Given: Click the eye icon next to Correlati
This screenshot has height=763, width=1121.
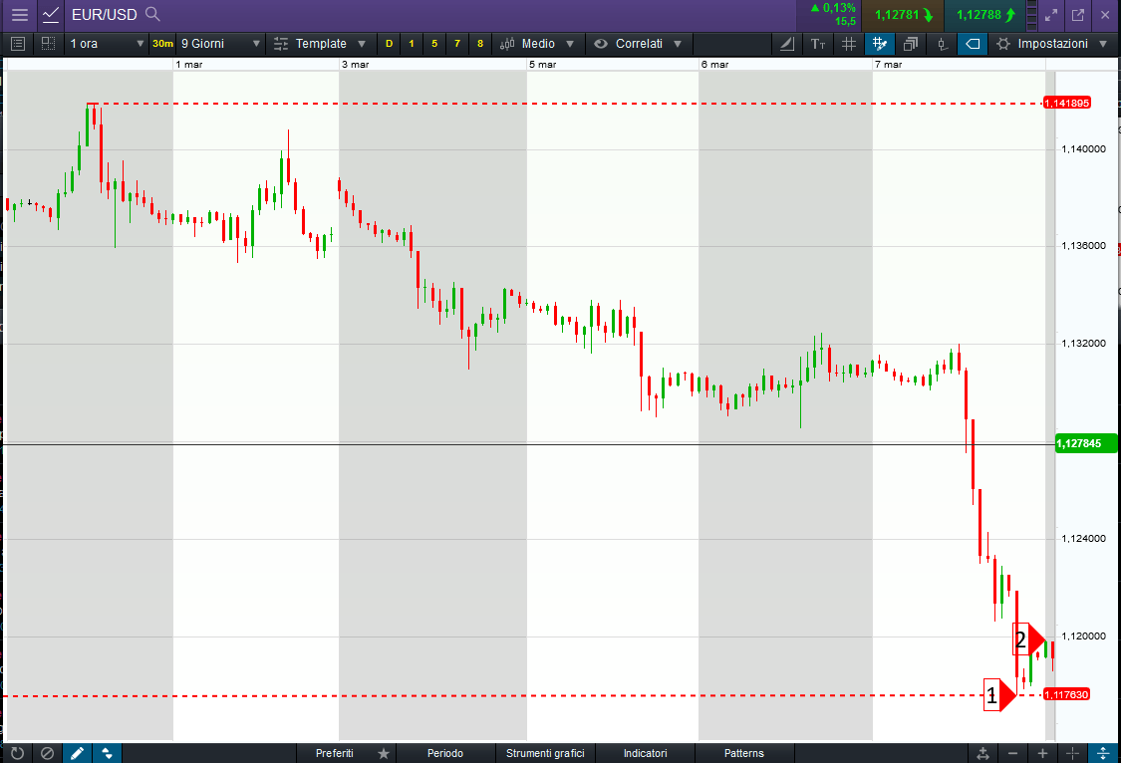Looking at the screenshot, I should pyautogui.click(x=601, y=44).
